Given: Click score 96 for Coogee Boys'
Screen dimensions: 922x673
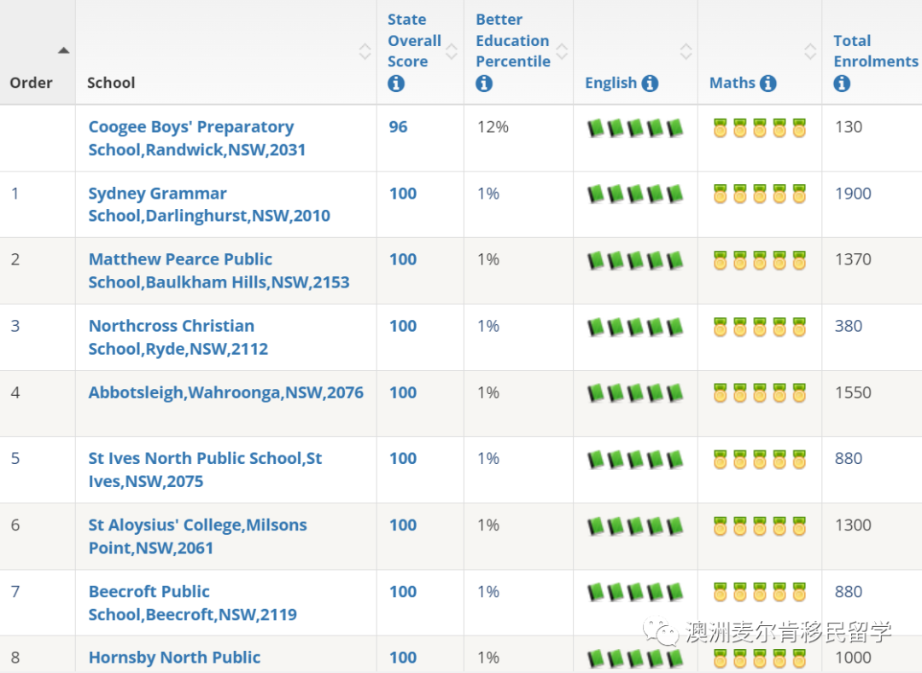Looking at the screenshot, I should (398, 127).
